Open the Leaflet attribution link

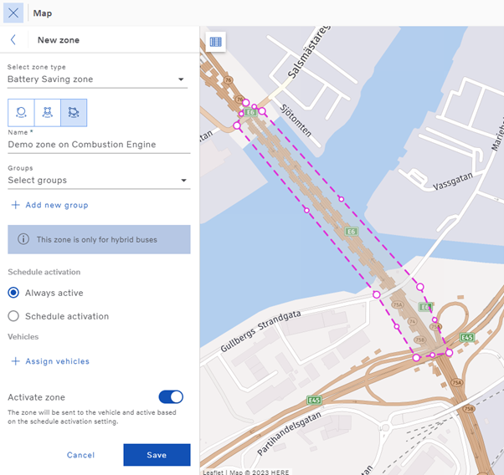coord(213,472)
